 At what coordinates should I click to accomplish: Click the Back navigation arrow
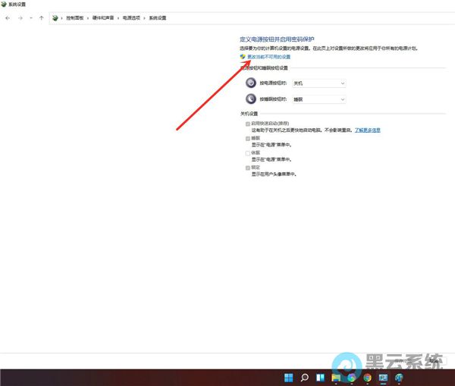8,17
